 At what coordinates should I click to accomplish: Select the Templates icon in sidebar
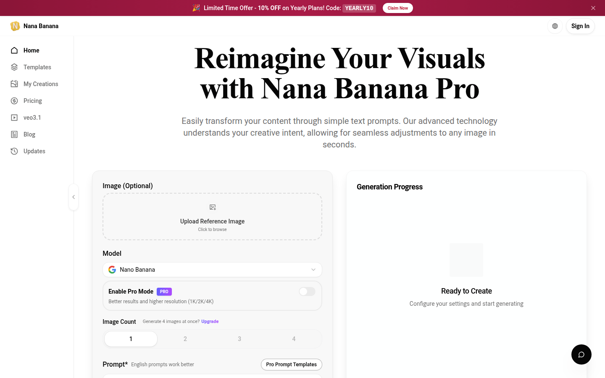click(14, 67)
